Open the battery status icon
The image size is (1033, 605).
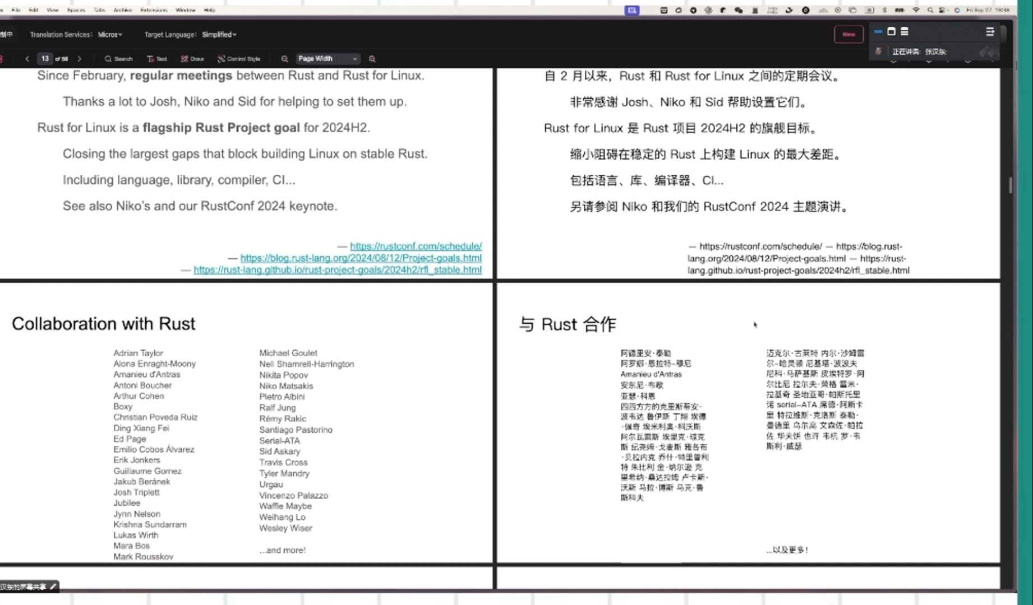[x=899, y=10]
